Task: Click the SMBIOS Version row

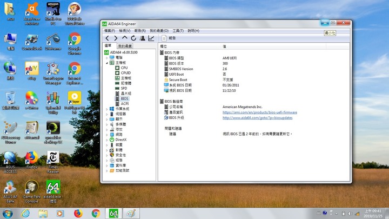Action: [254, 69]
